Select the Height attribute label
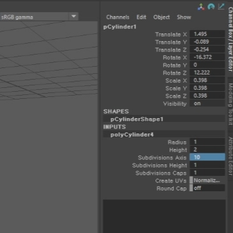 pyautogui.click(x=178, y=150)
